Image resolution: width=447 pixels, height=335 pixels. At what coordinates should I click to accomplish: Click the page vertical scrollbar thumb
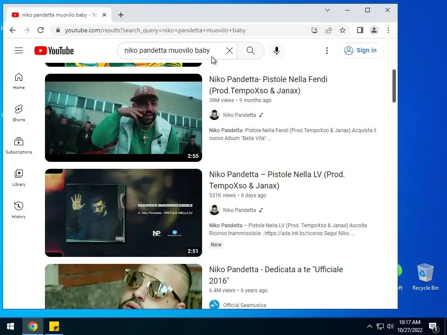tap(394, 86)
